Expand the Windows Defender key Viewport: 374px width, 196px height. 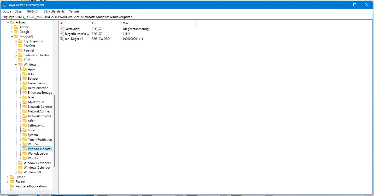(16, 168)
